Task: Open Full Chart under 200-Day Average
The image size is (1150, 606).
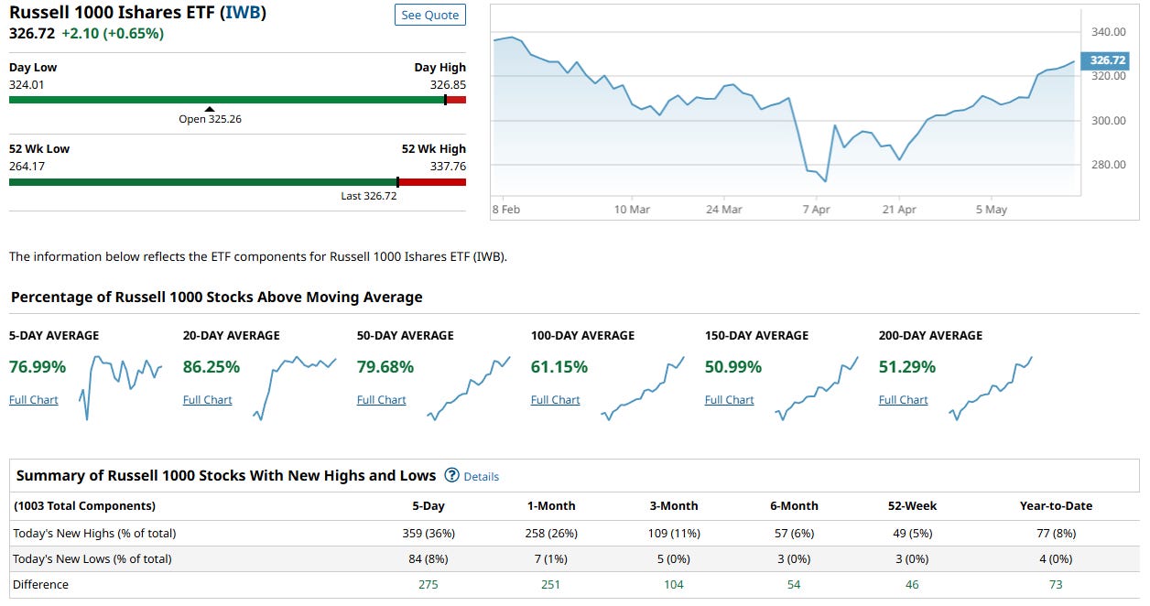Action: click(x=904, y=400)
